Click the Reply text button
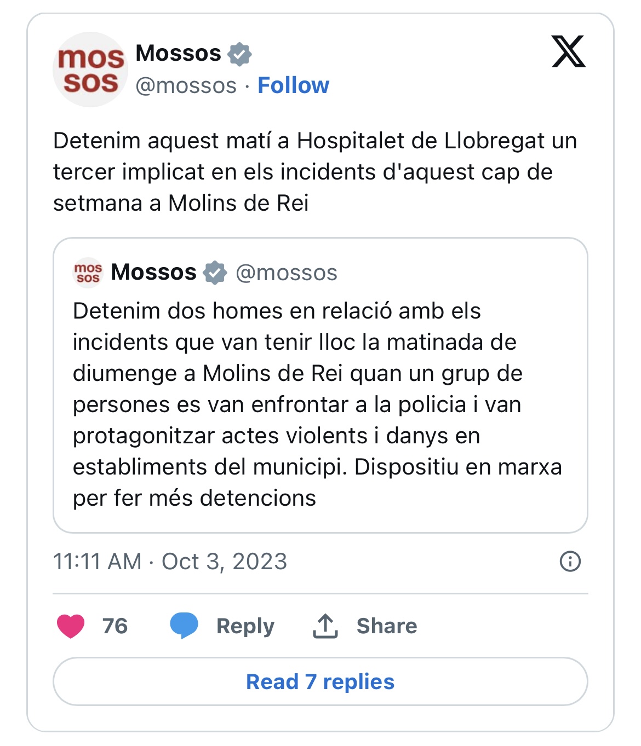 (245, 626)
